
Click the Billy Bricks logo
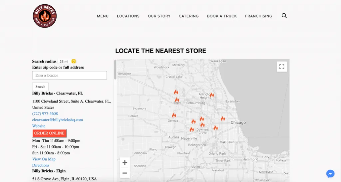pos(45,16)
